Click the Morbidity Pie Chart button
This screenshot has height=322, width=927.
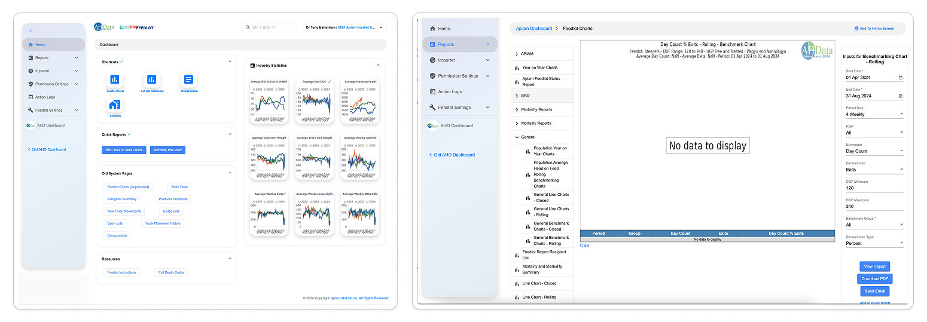168,150
